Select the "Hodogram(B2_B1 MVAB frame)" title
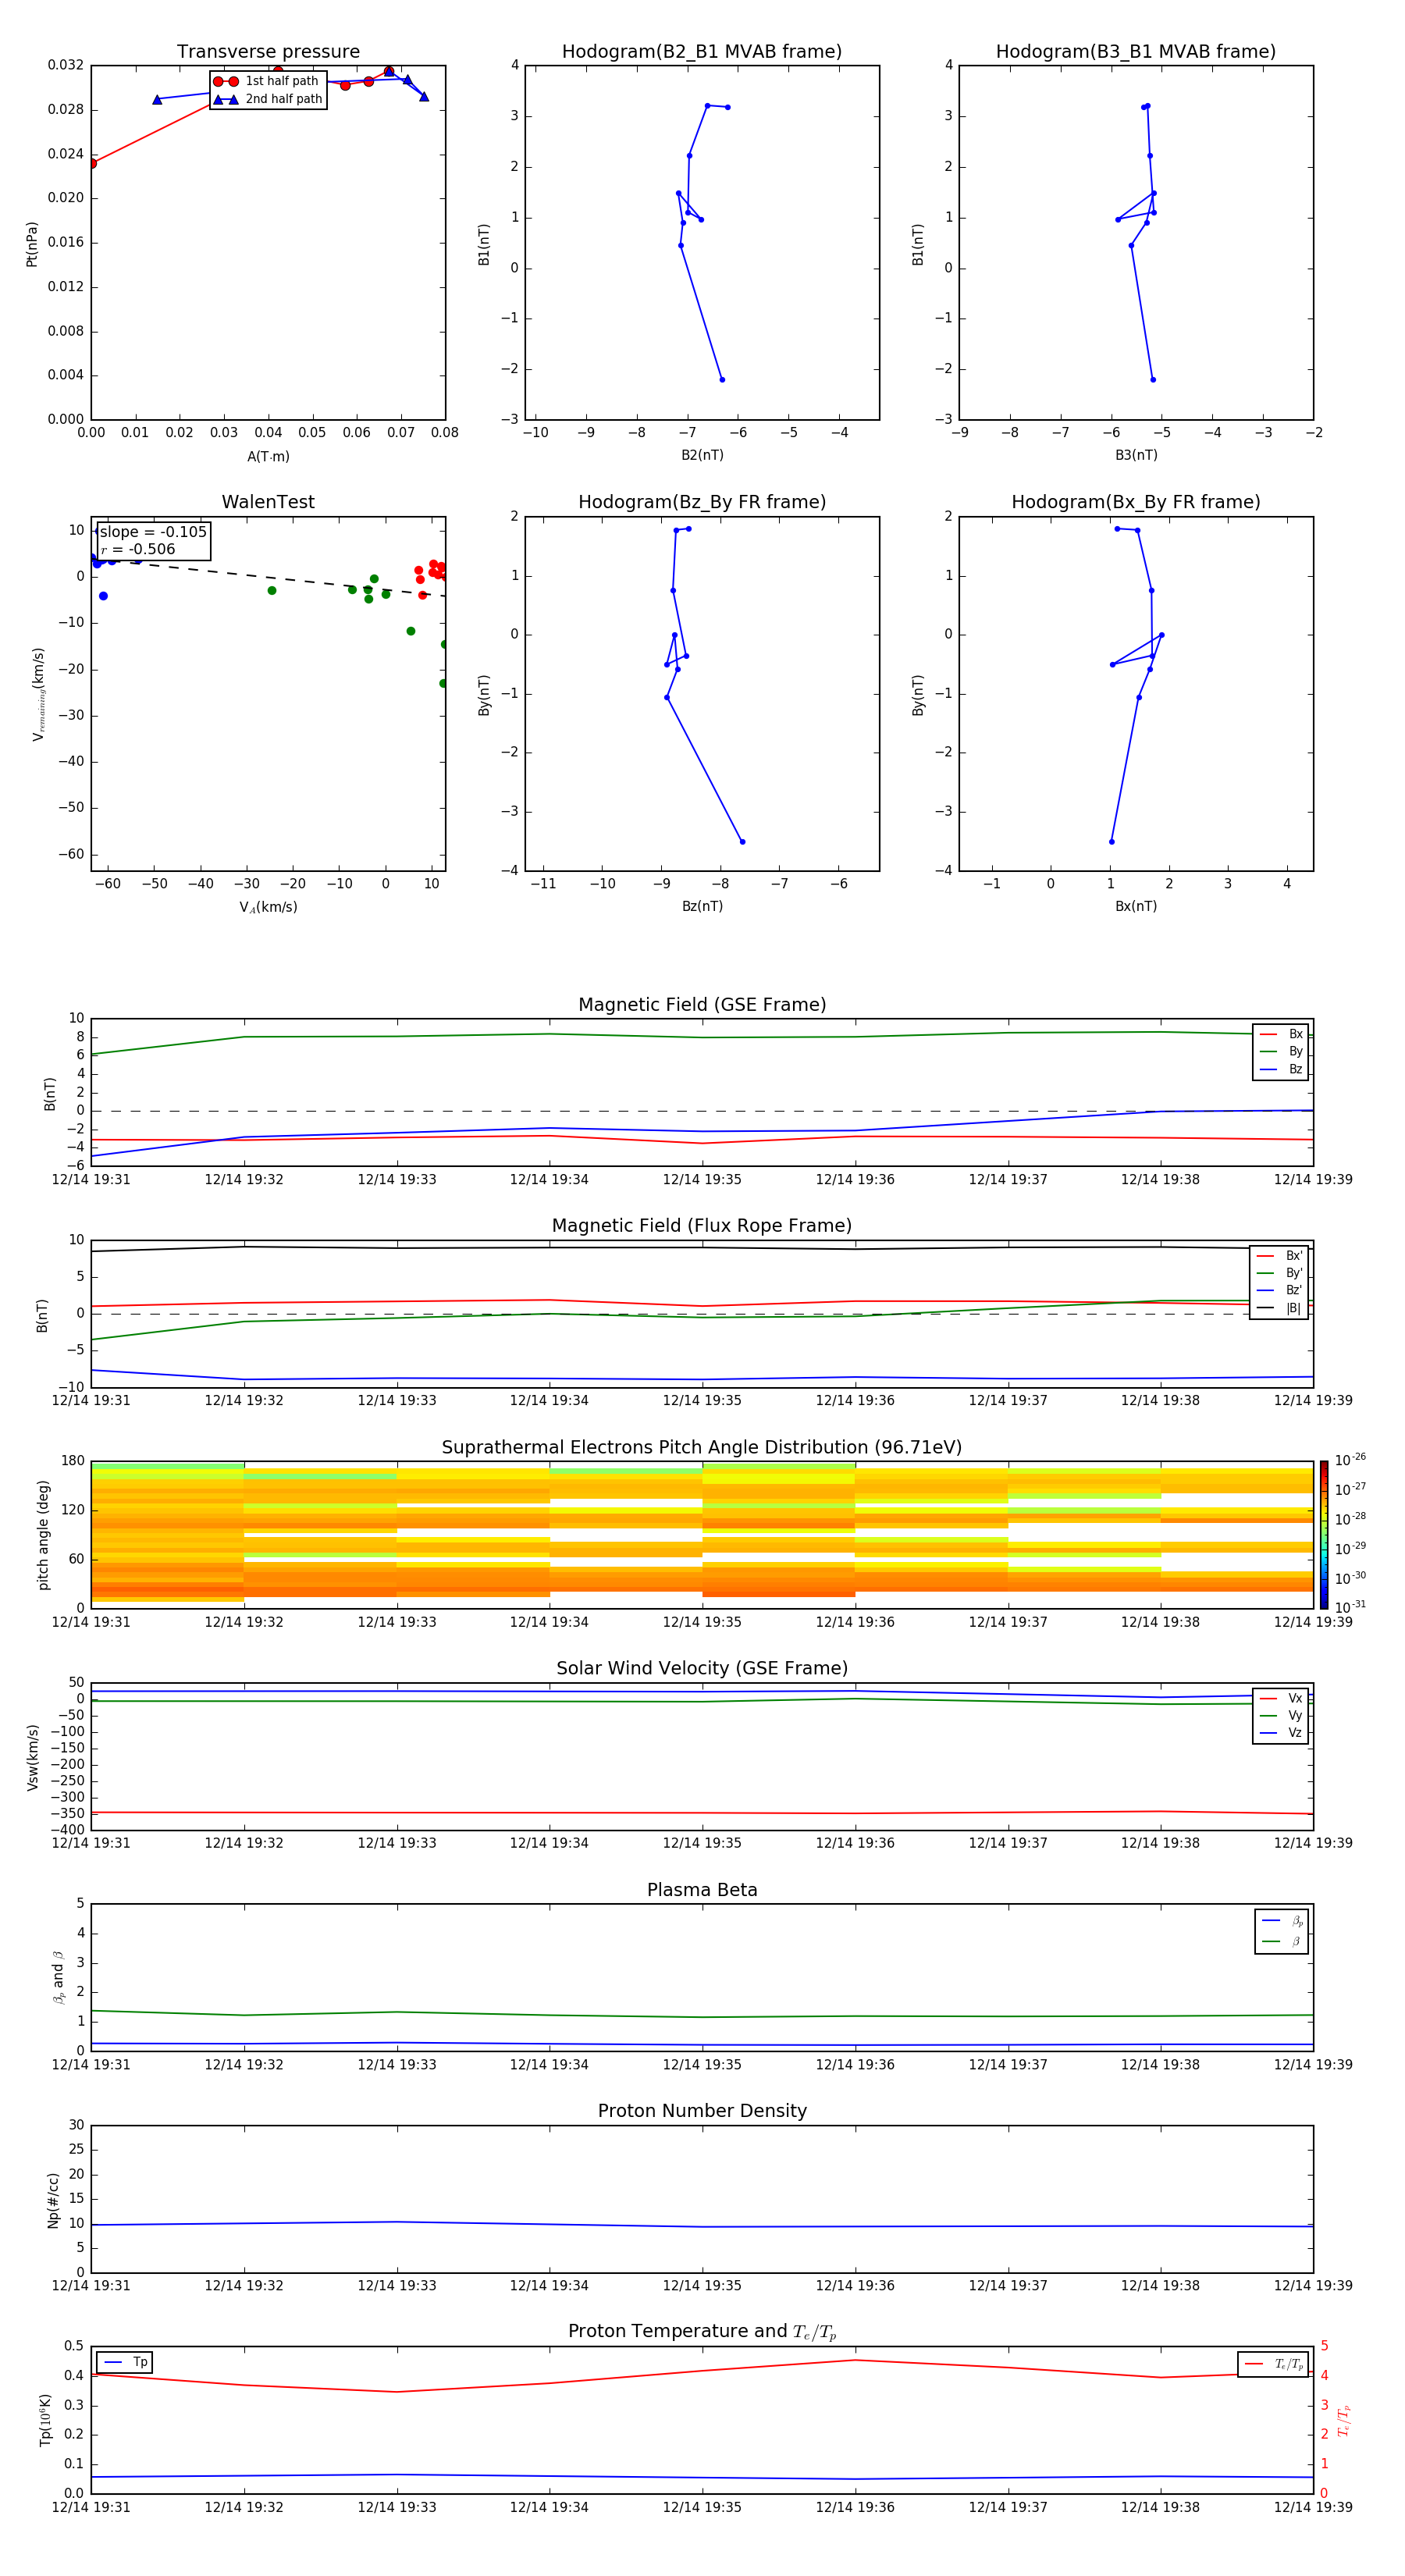Viewport: 1405px width, 2576px height. pos(702,52)
